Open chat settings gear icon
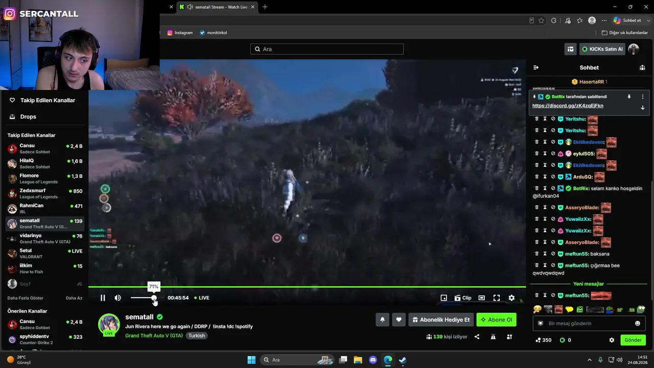This screenshot has width=654, height=368. tap(612, 340)
